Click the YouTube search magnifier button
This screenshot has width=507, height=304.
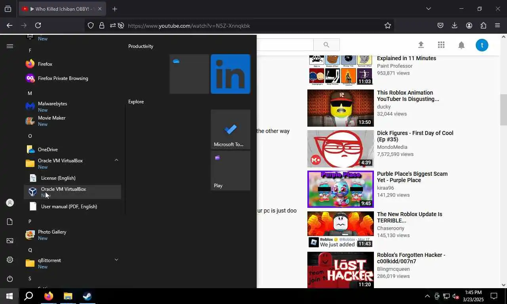pyautogui.click(x=326, y=45)
